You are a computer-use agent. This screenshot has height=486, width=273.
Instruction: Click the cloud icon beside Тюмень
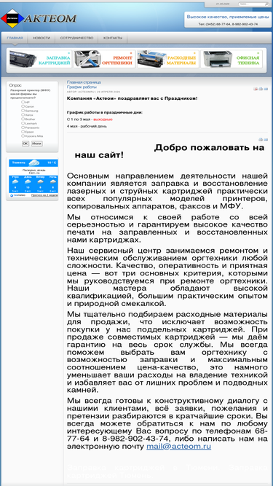[x=33, y=162]
